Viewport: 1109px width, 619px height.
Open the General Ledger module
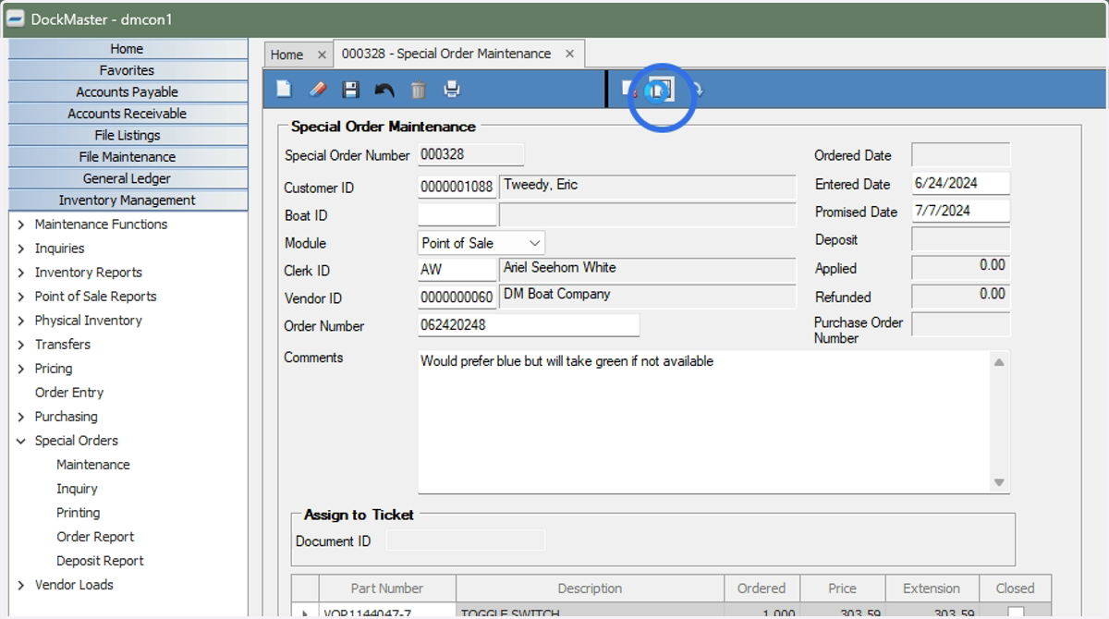128,178
